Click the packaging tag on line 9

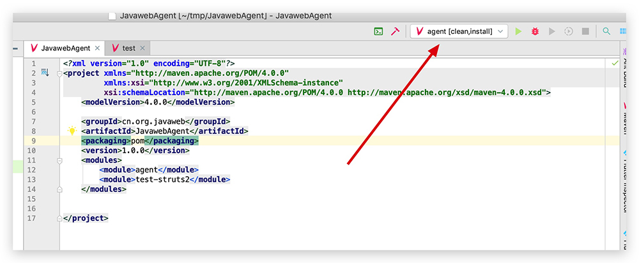click(106, 141)
